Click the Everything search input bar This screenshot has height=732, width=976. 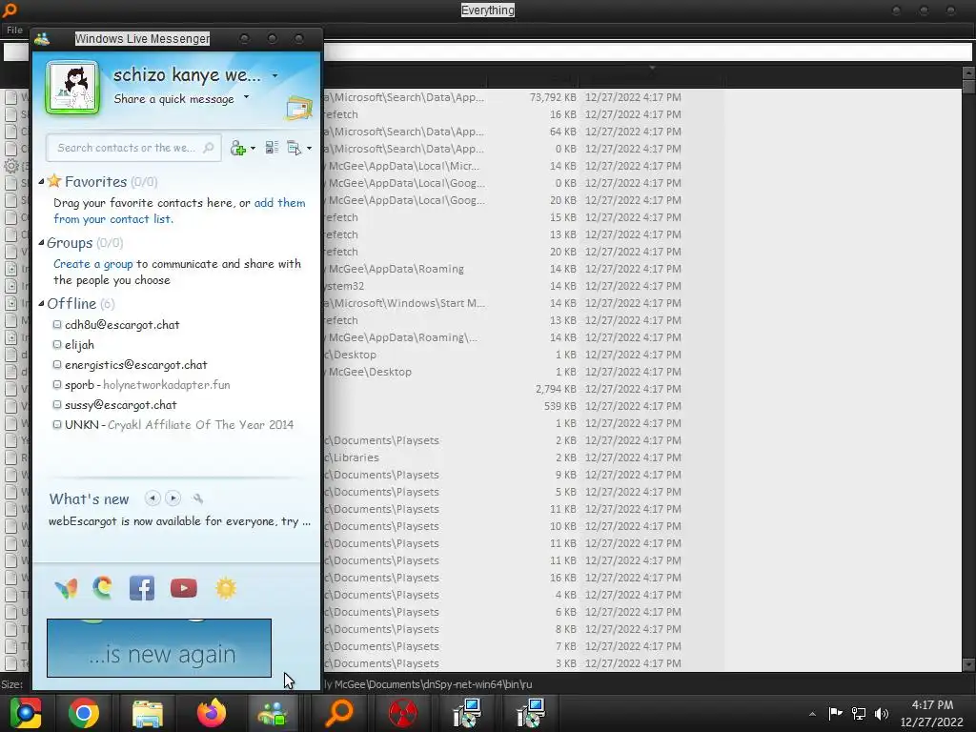[x=647, y=52]
